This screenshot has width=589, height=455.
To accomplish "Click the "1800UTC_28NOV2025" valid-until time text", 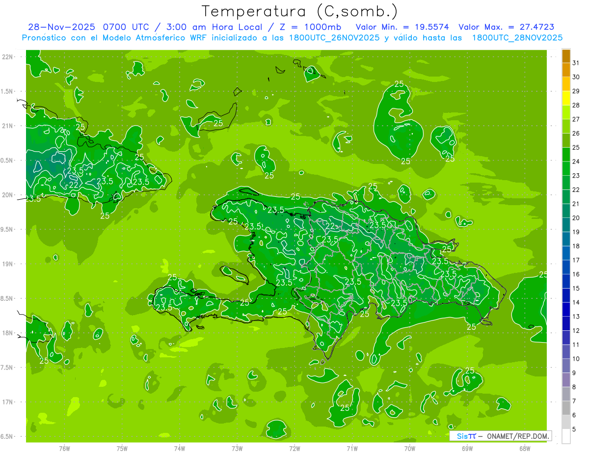I will coord(517,38).
